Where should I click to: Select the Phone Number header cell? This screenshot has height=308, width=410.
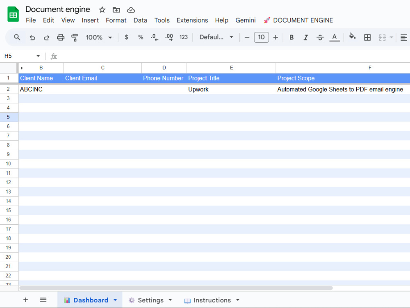pyautogui.click(x=164, y=78)
